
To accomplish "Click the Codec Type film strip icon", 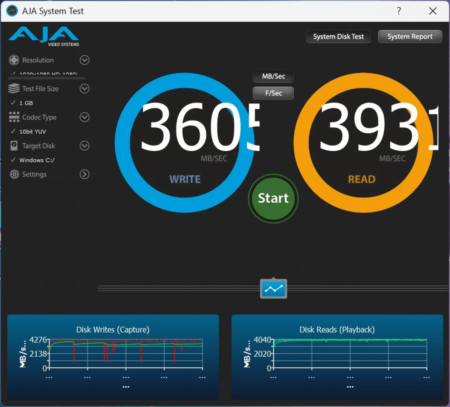I will 14,117.
